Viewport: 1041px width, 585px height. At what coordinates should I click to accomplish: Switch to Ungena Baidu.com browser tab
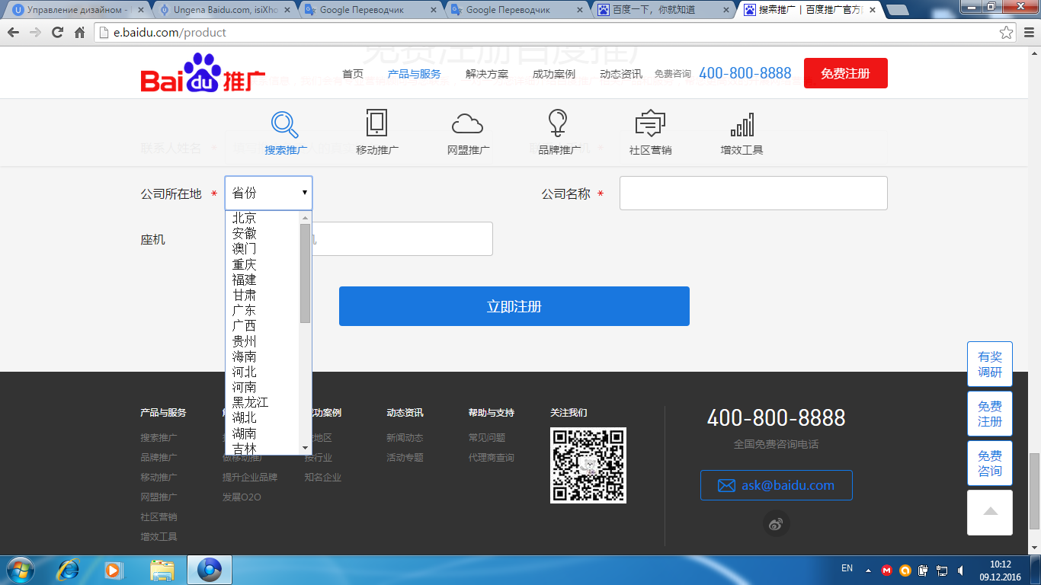225,10
